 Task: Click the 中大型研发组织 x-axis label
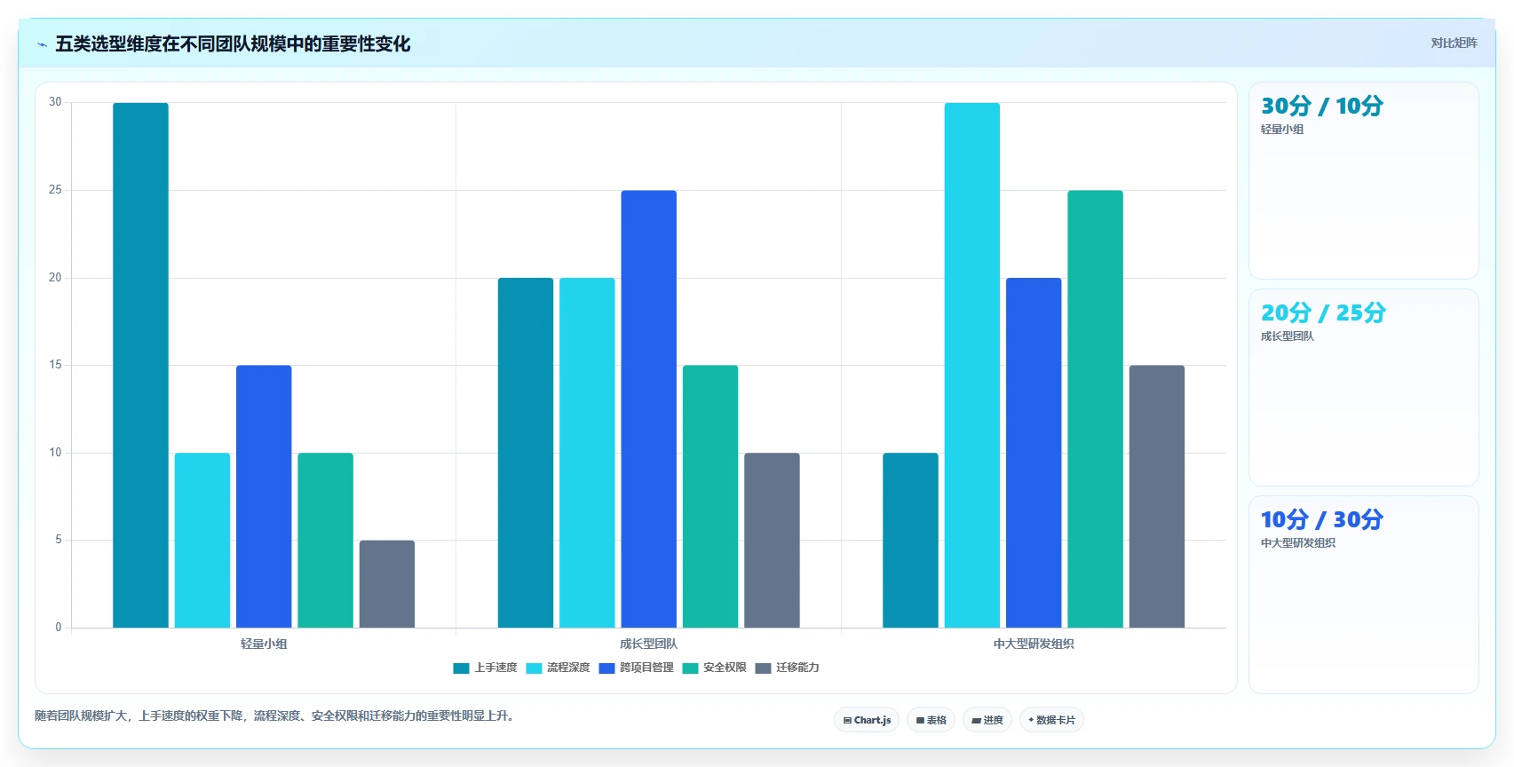click(x=1034, y=644)
